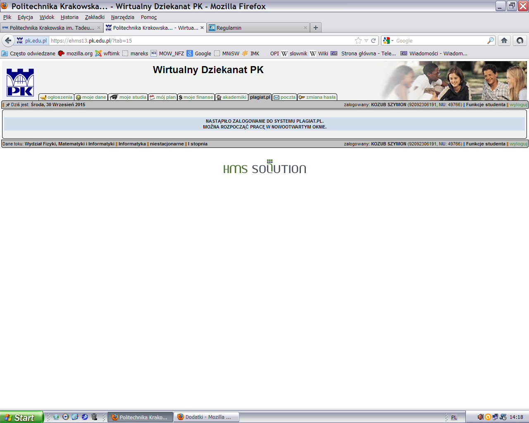Open the mozilla.org bookmark
The width and height of the screenshot is (529, 423).
click(75, 53)
